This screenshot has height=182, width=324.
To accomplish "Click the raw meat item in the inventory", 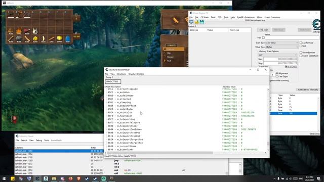I will 27,31.
